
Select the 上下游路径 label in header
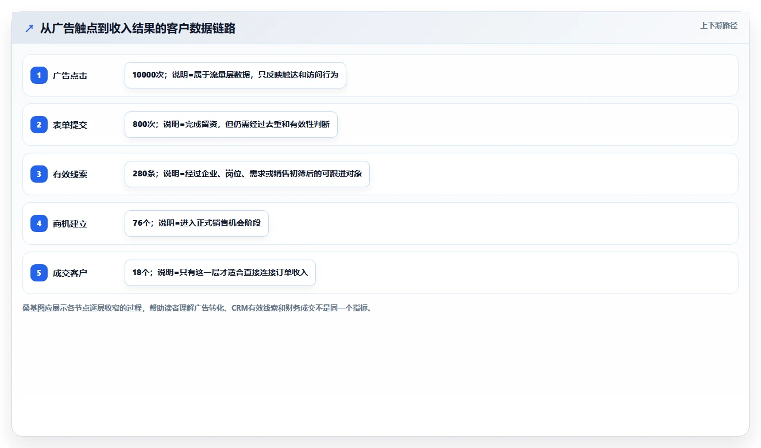tap(718, 25)
